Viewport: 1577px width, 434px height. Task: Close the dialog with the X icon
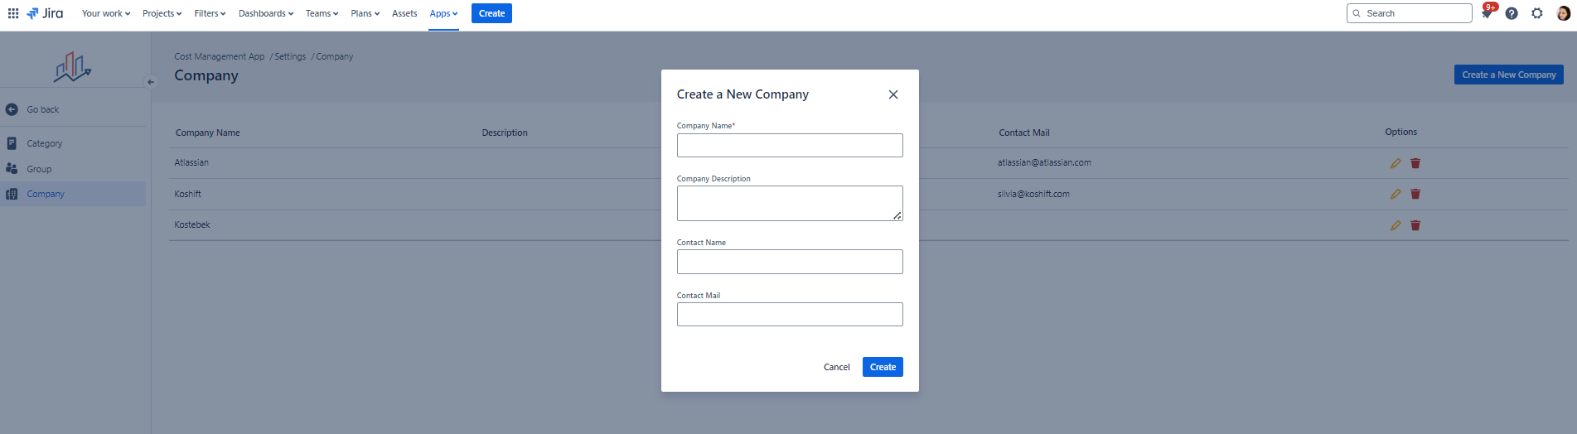[x=893, y=94]
